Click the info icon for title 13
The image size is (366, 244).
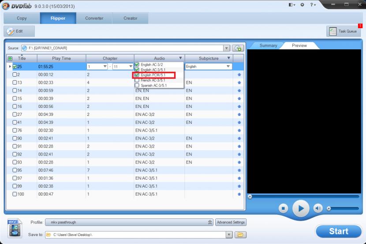(x=239, y=82)
